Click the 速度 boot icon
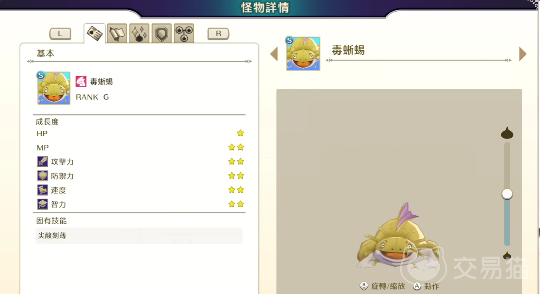 coord(43,190)
